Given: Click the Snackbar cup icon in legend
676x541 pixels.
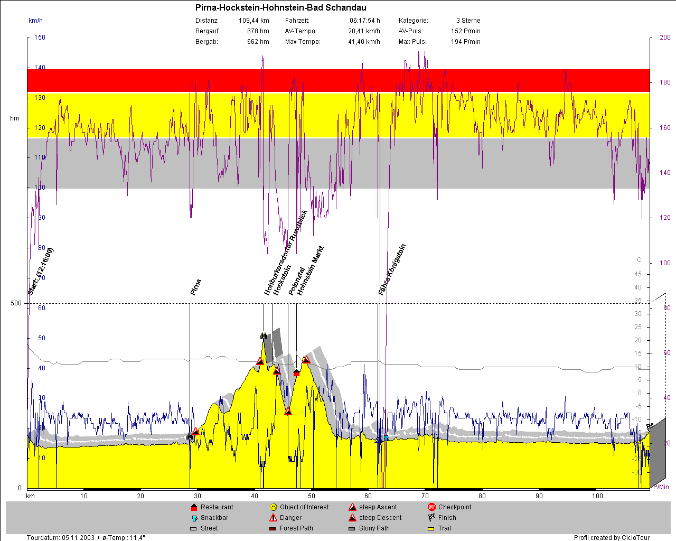Looking at the screenshot, I should pos(194,518).
